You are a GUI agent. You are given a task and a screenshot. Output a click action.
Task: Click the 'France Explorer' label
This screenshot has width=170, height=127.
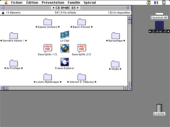pos(65,68)
